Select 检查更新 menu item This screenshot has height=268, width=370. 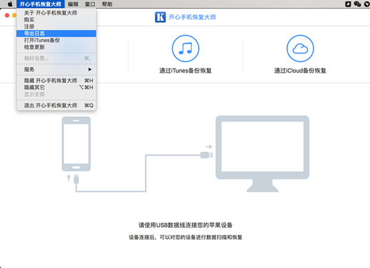tap(56, 47)
